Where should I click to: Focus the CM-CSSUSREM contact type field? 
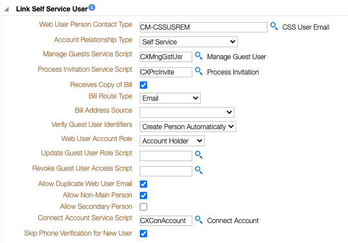(x=204, y=27)
